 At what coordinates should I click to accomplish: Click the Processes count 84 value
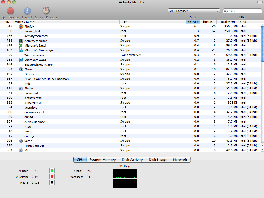coord(88,177)
